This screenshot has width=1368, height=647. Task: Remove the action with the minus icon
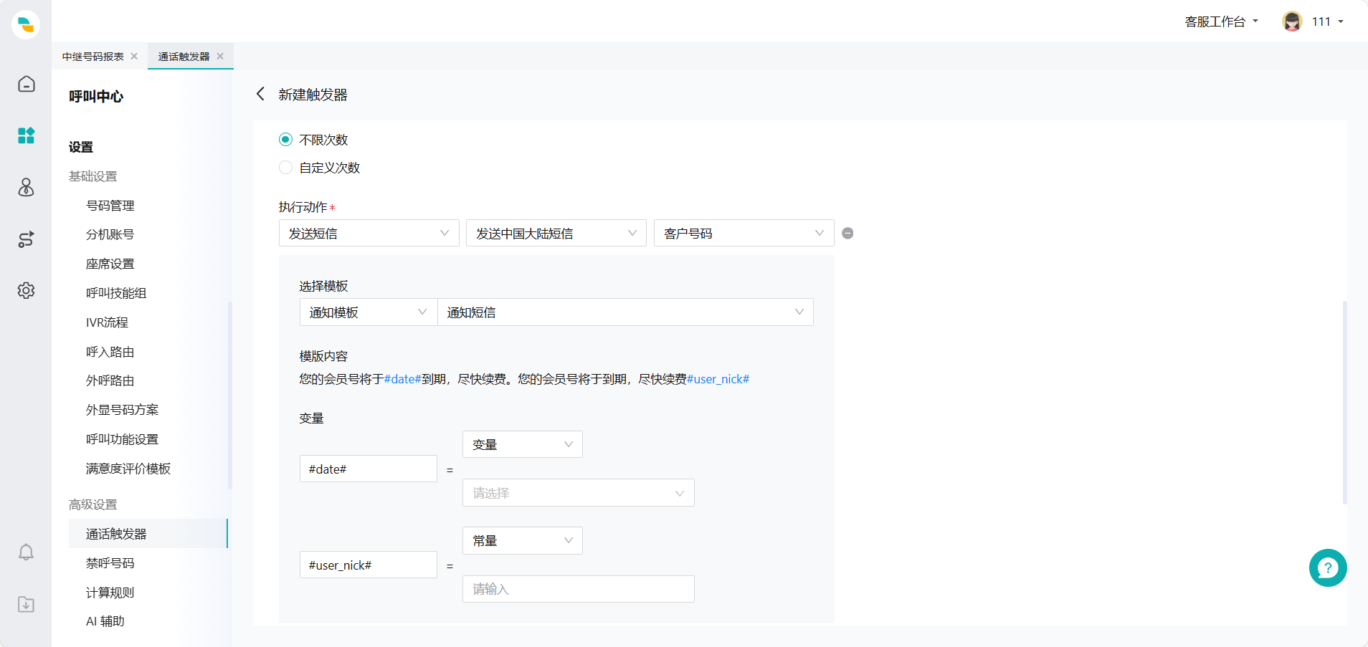(x=847, y=234)
